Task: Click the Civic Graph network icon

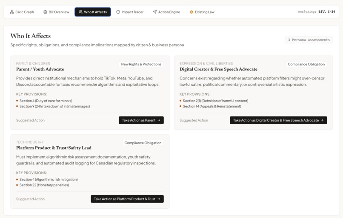Action: tap(12, 12)
